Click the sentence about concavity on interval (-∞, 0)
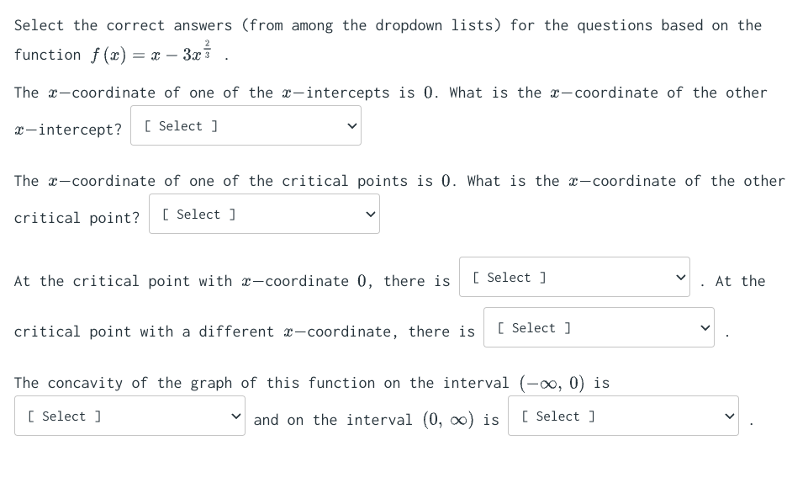 311,382
